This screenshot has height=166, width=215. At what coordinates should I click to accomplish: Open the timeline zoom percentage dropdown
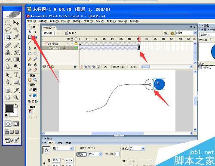pyautogui.click(x=194, y=33)
